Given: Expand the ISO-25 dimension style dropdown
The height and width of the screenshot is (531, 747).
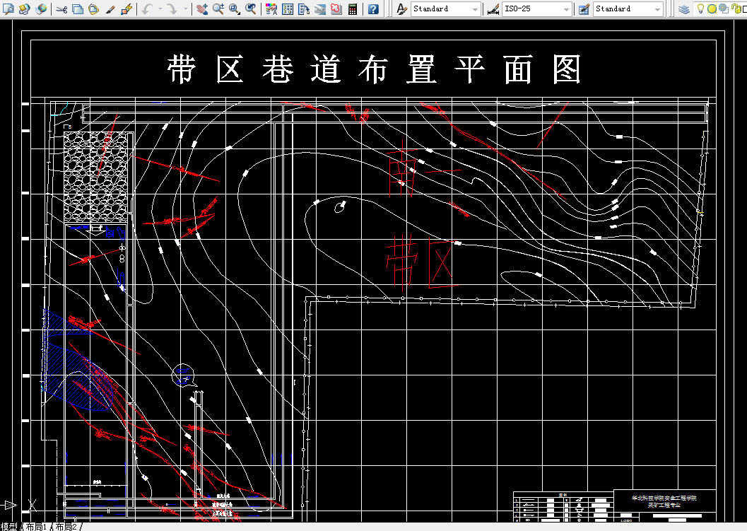Looking at the screenshot, I should [566, 9].
